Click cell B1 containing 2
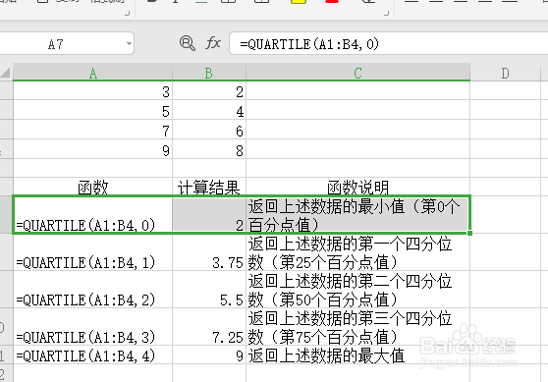 coord(209,91)
